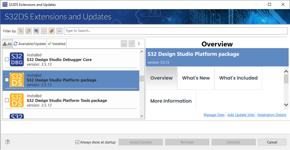Open the What's New tab

point(196,78)
